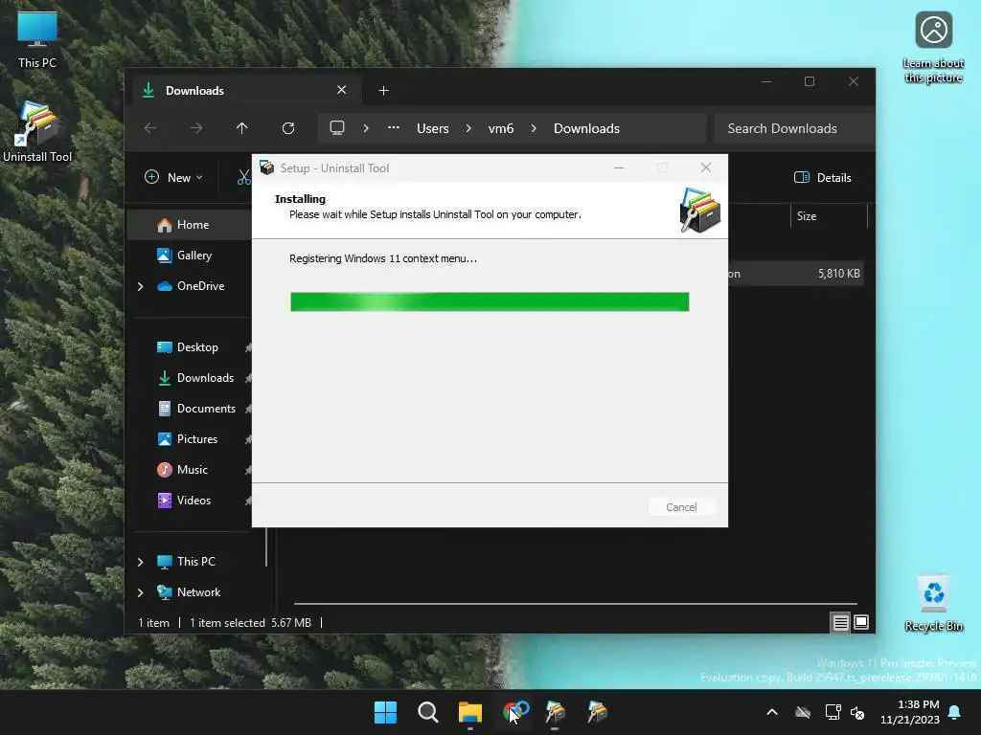Click the Uninstall Tool logo in Setup
Image resolution: width=981 pixels, height=735 pixels.
click(x=699, y=211)
